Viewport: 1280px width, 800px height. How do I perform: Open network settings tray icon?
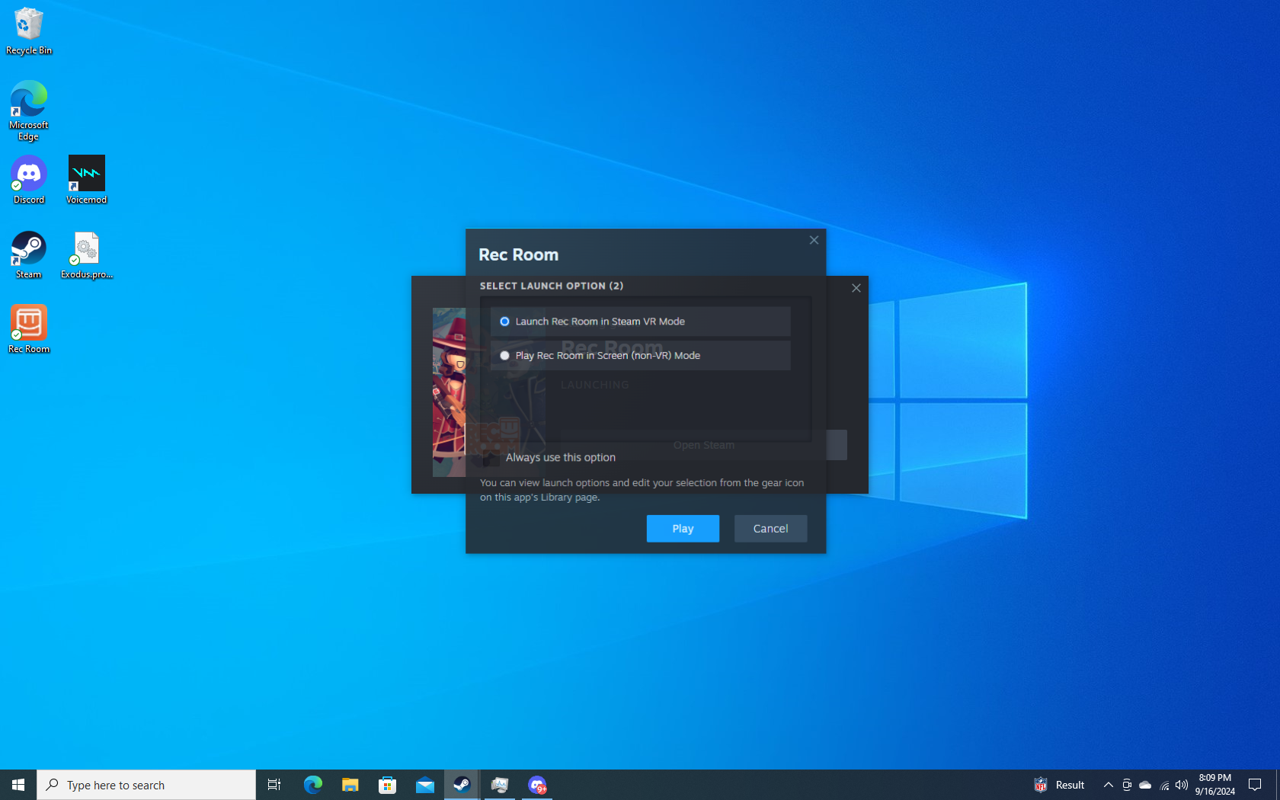(1164, 785)
